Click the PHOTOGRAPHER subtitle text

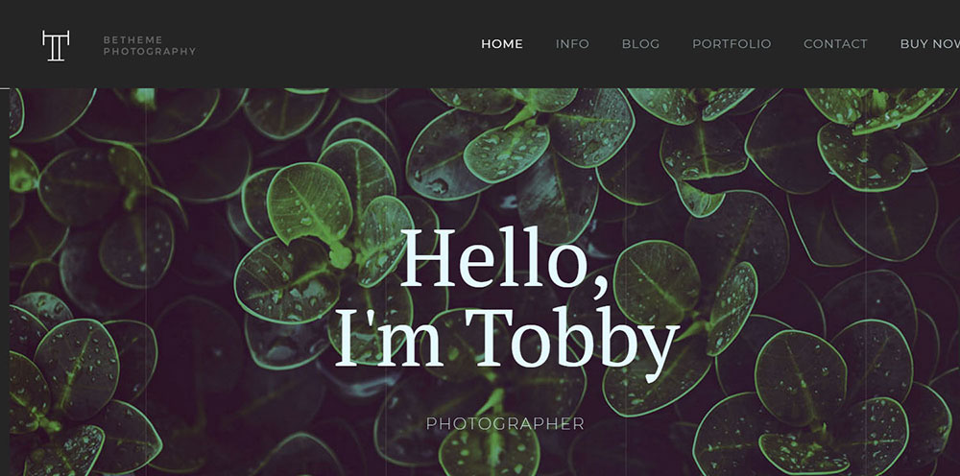tap(505, 424)
